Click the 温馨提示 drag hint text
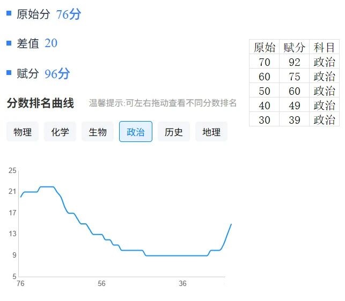This screenshot has height=301, width=345. (163, 103)
